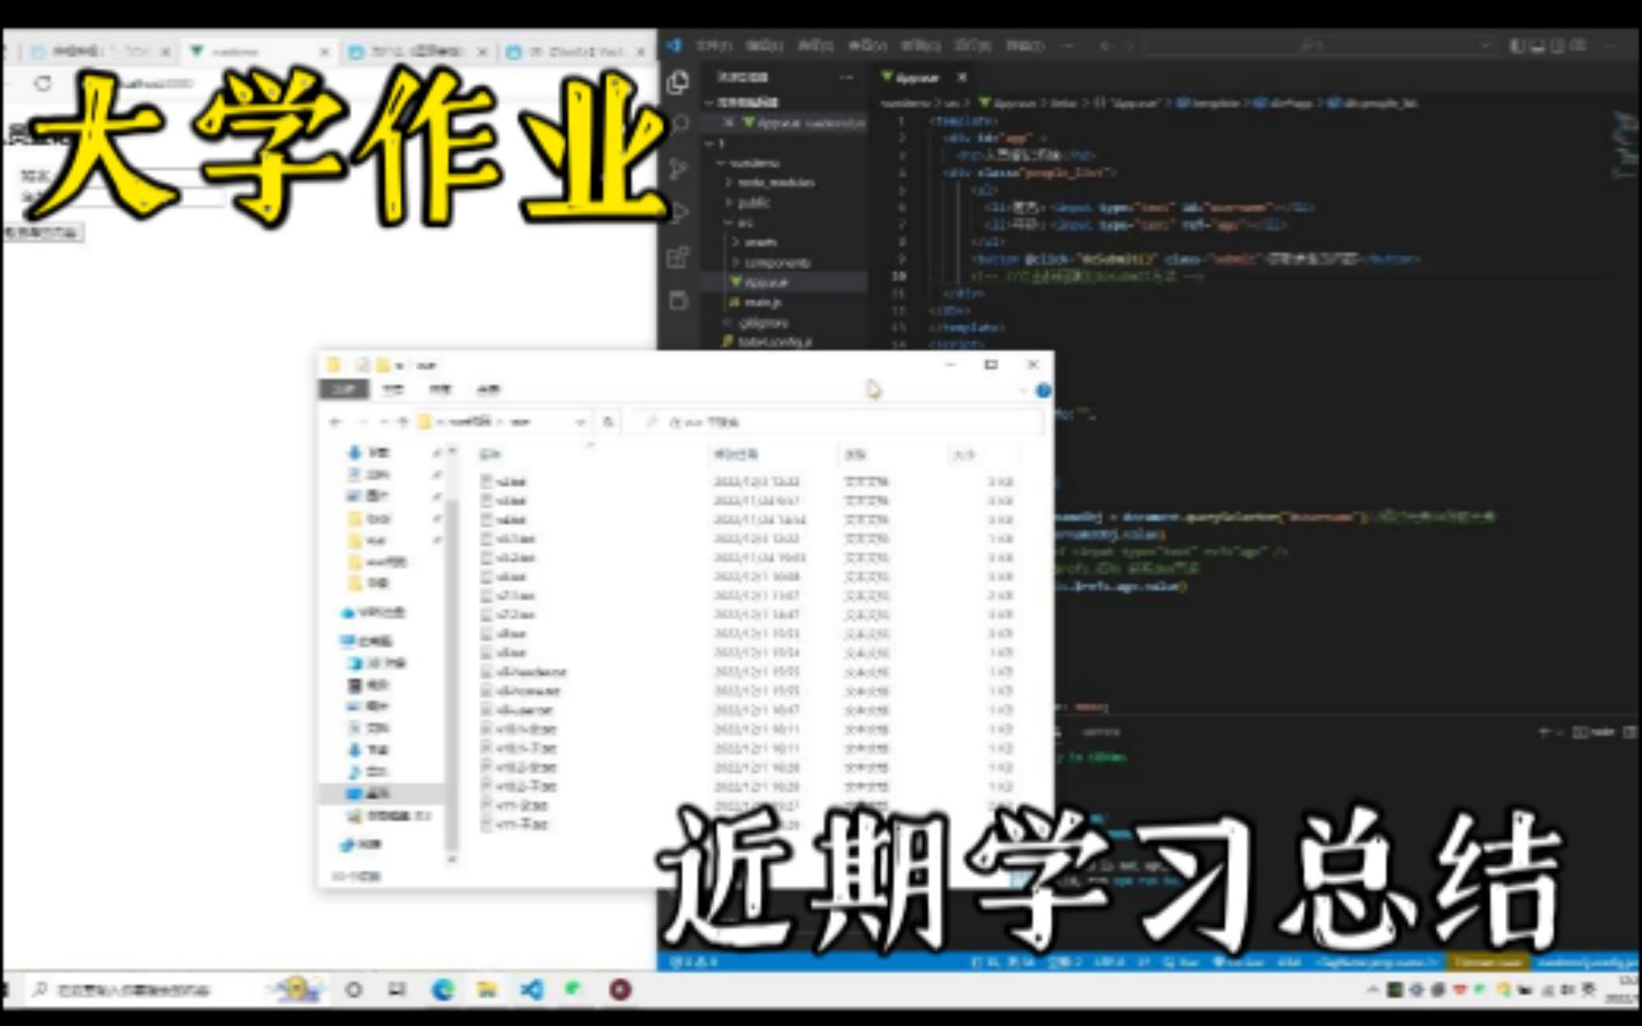The width and height of the screenshot is (1642, 1026).
Task: Expand the node_modules folder
Action: pos(775,181)
